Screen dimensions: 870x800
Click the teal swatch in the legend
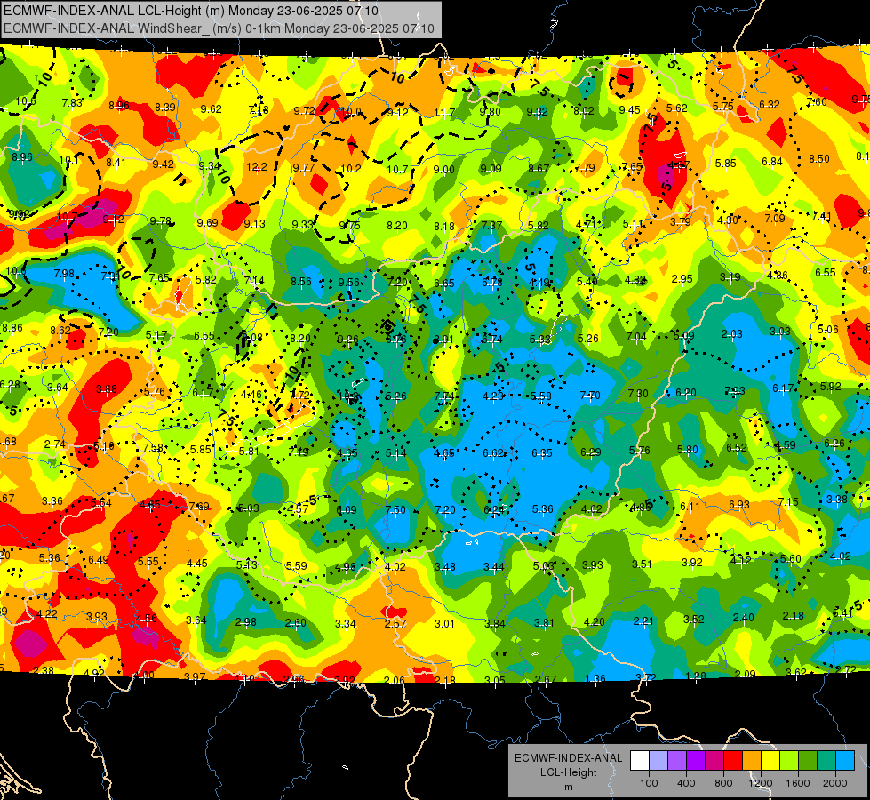coord(826,761)
